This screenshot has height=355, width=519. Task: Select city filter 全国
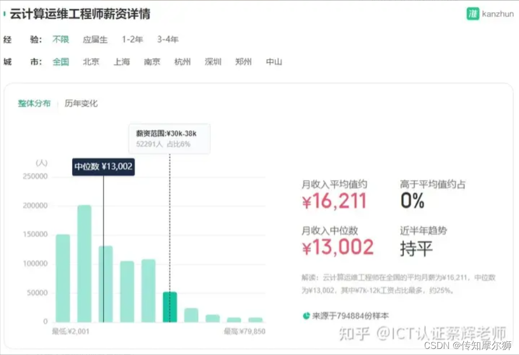61,62
